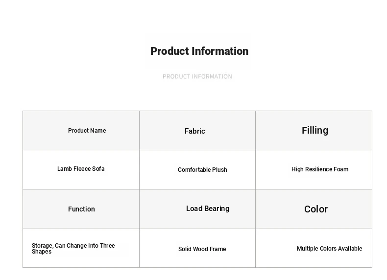387x280 pixels.
Task: Click the Color header cell
Action: tap(315, 209)
